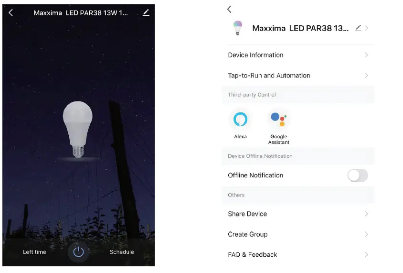403x273 pixels.
Task: Open the Device Information row
Action: click(298, 55)
